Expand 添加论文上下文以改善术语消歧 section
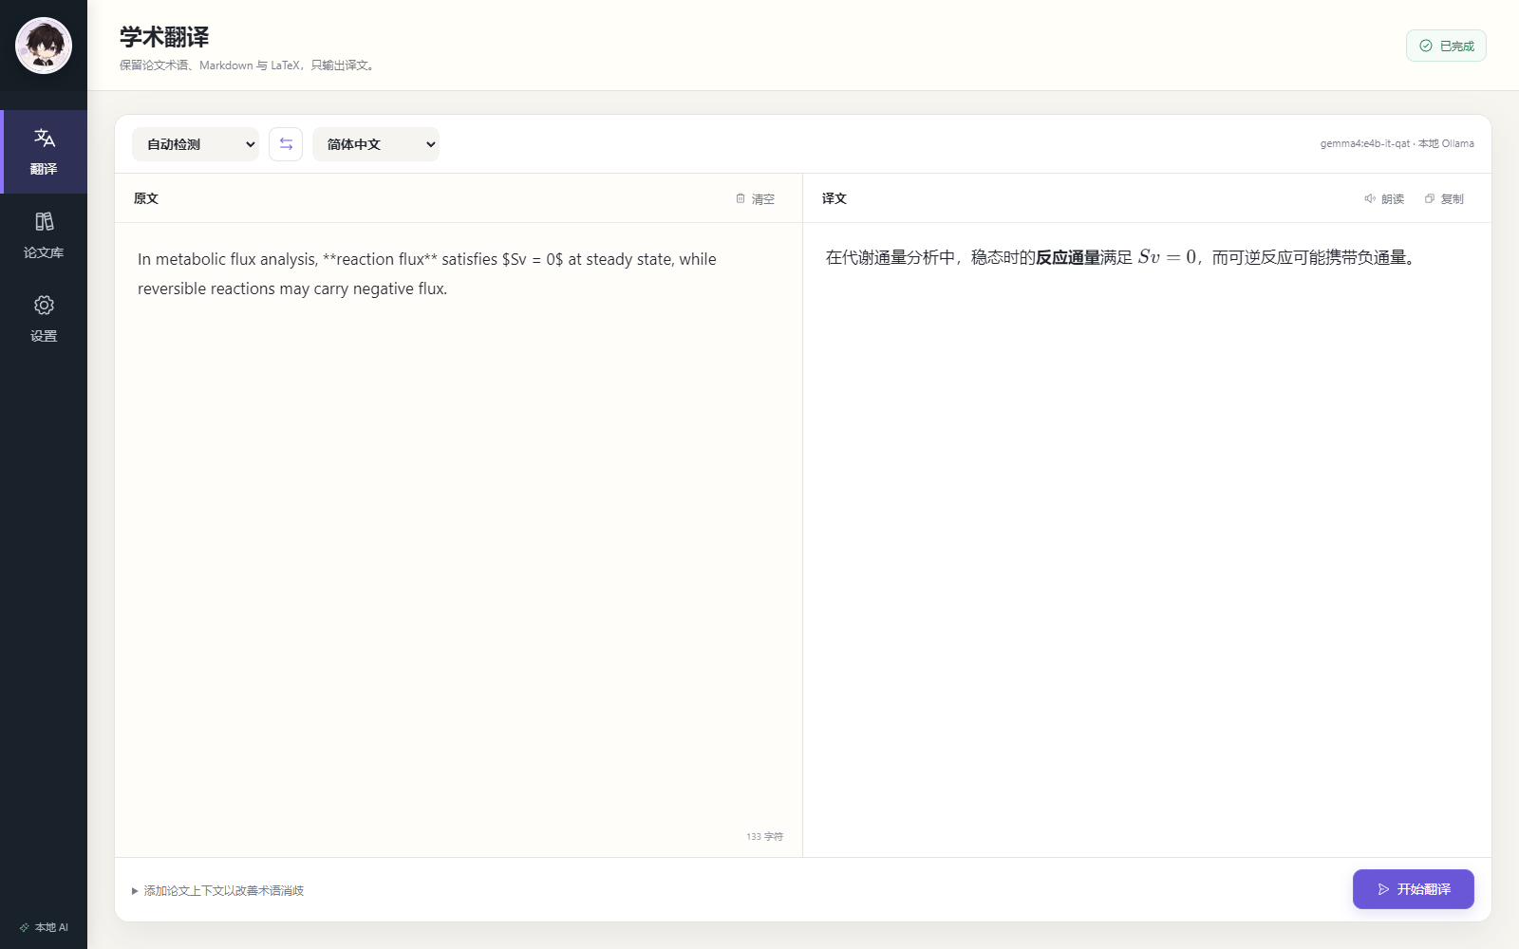Screen dimensions: 1519x949 point(217,890)
